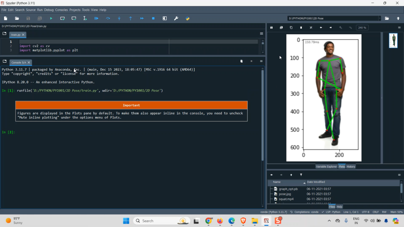Click the Debug file icon in the toolbar
The height and width of the screenshot is (227, 404).
96,19
